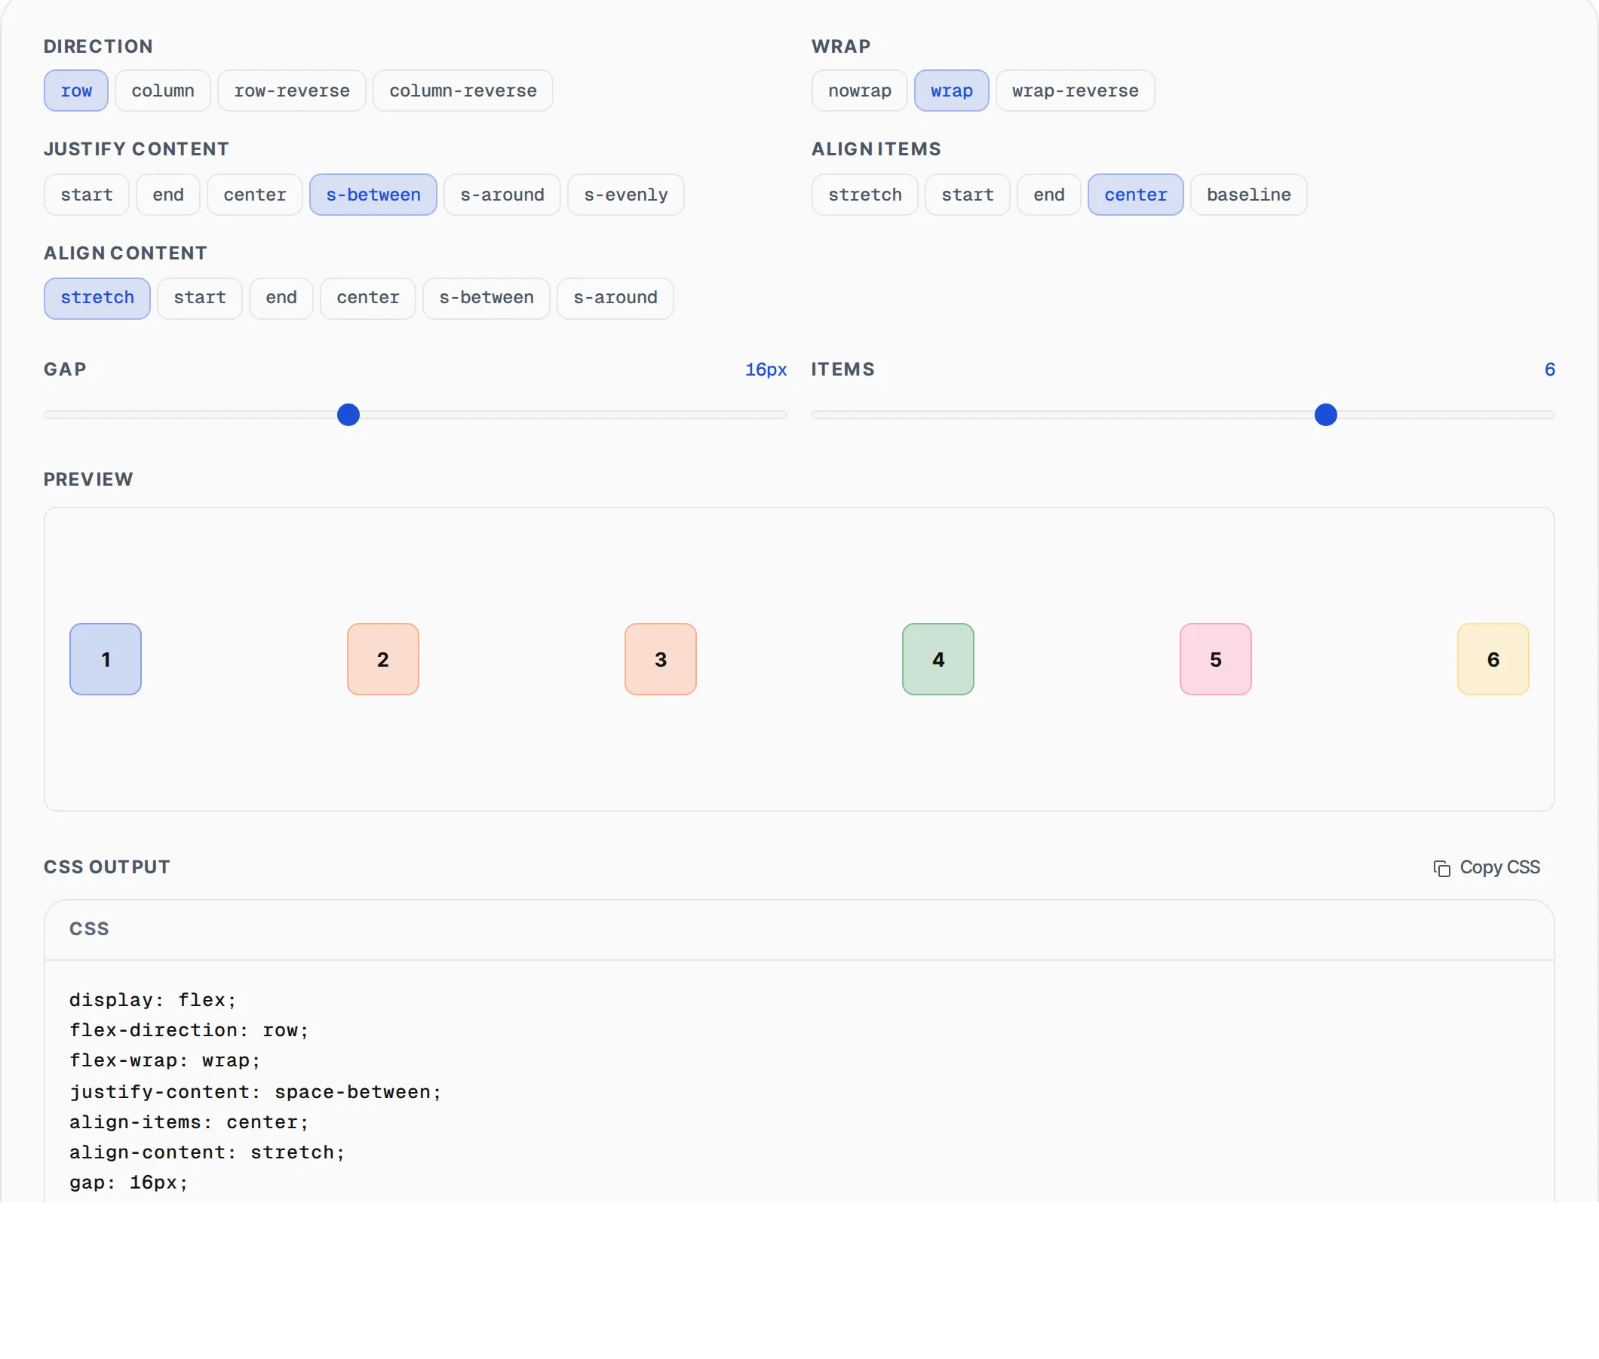Set Align Content to center
The width and height of the screenshot is (1599, 1359).
tap(367, 298)
